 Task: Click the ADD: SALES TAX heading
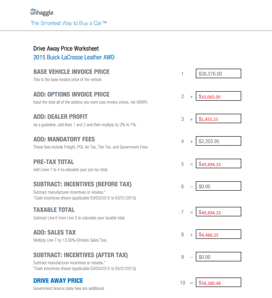(x=54, y=233)
